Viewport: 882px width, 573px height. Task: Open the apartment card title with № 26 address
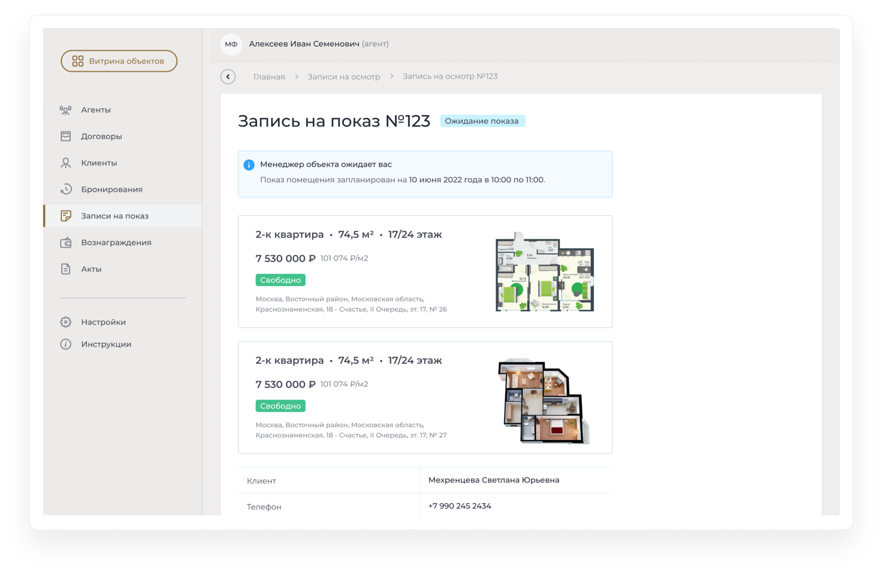pyautogui.click(x=349, y=235)
